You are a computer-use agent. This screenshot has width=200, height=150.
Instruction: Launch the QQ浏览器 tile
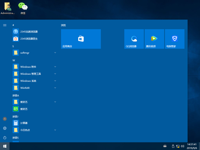[134, 39]
